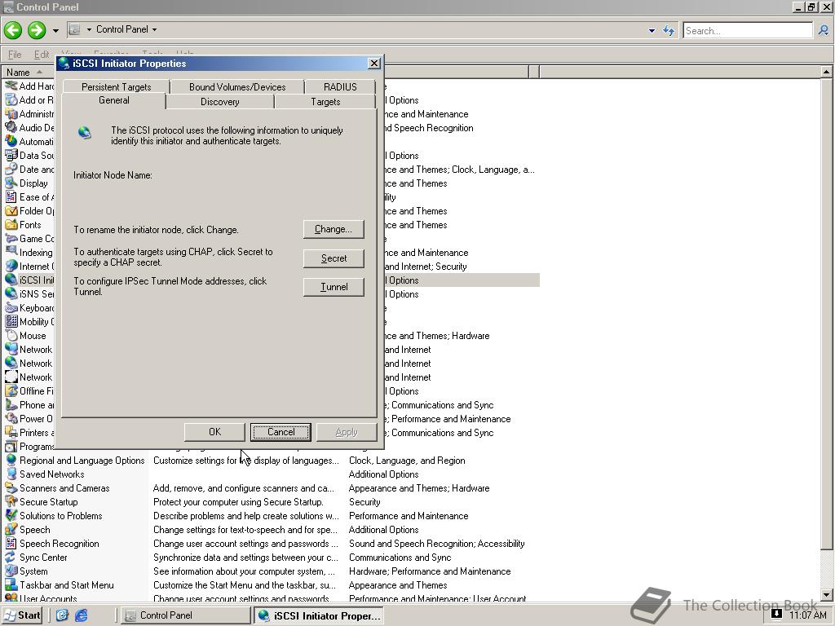Screen dimensions: 835x626
Task: Open the Edit menu
Action: [41, 55]
